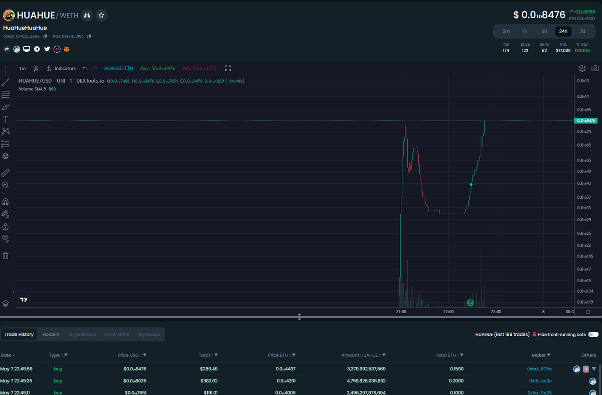Image resolution: width=602 pixels, height=395 pixels.
Task: Open the DEXTools score icon below token name
Action: 17,49
